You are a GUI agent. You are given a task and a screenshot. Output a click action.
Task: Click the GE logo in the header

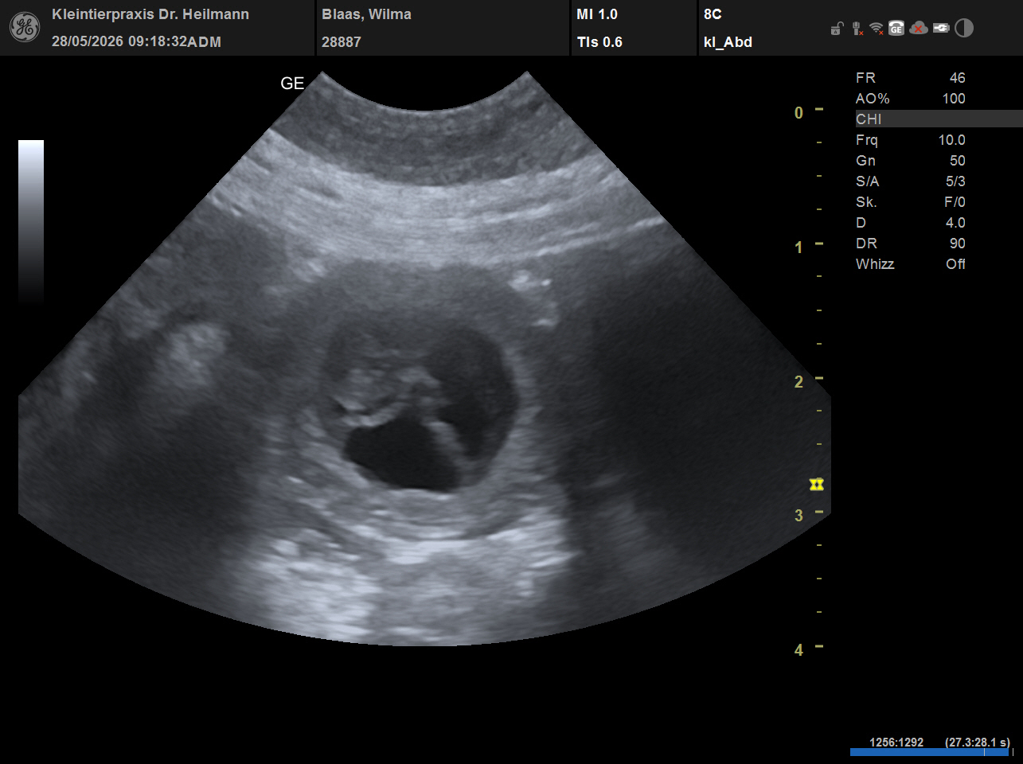pyautogui.click(x=24, y=28)
